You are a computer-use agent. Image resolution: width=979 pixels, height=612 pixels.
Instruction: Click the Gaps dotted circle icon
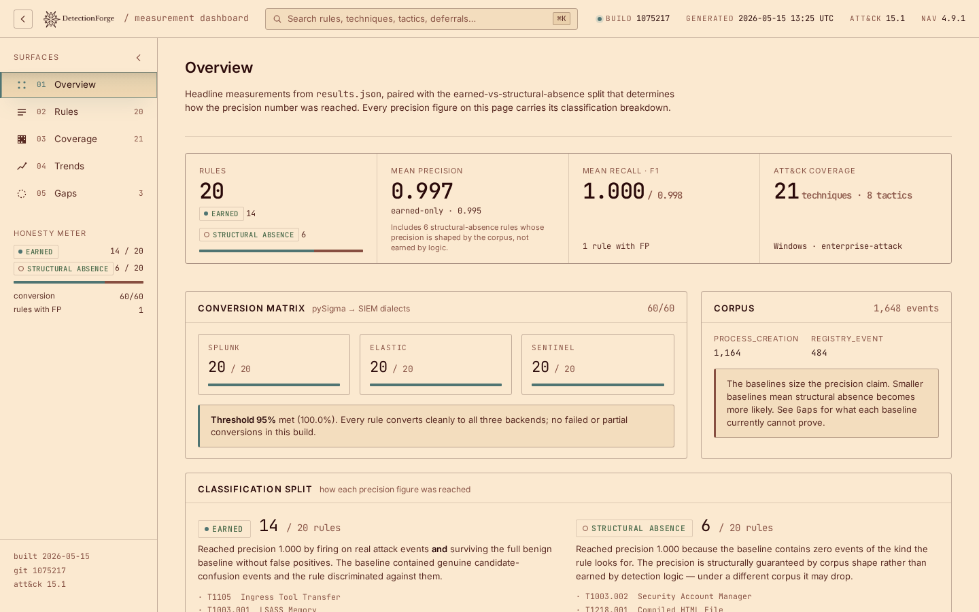[x=22, y=194]
